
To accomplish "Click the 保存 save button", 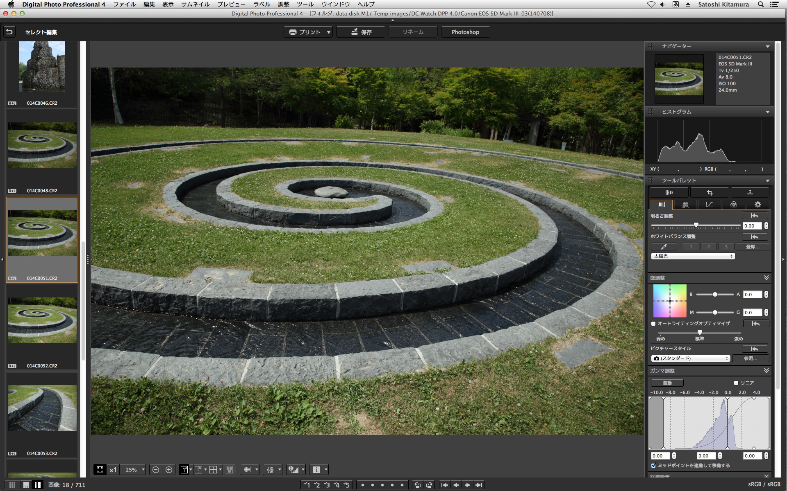I will pos(361,32).
